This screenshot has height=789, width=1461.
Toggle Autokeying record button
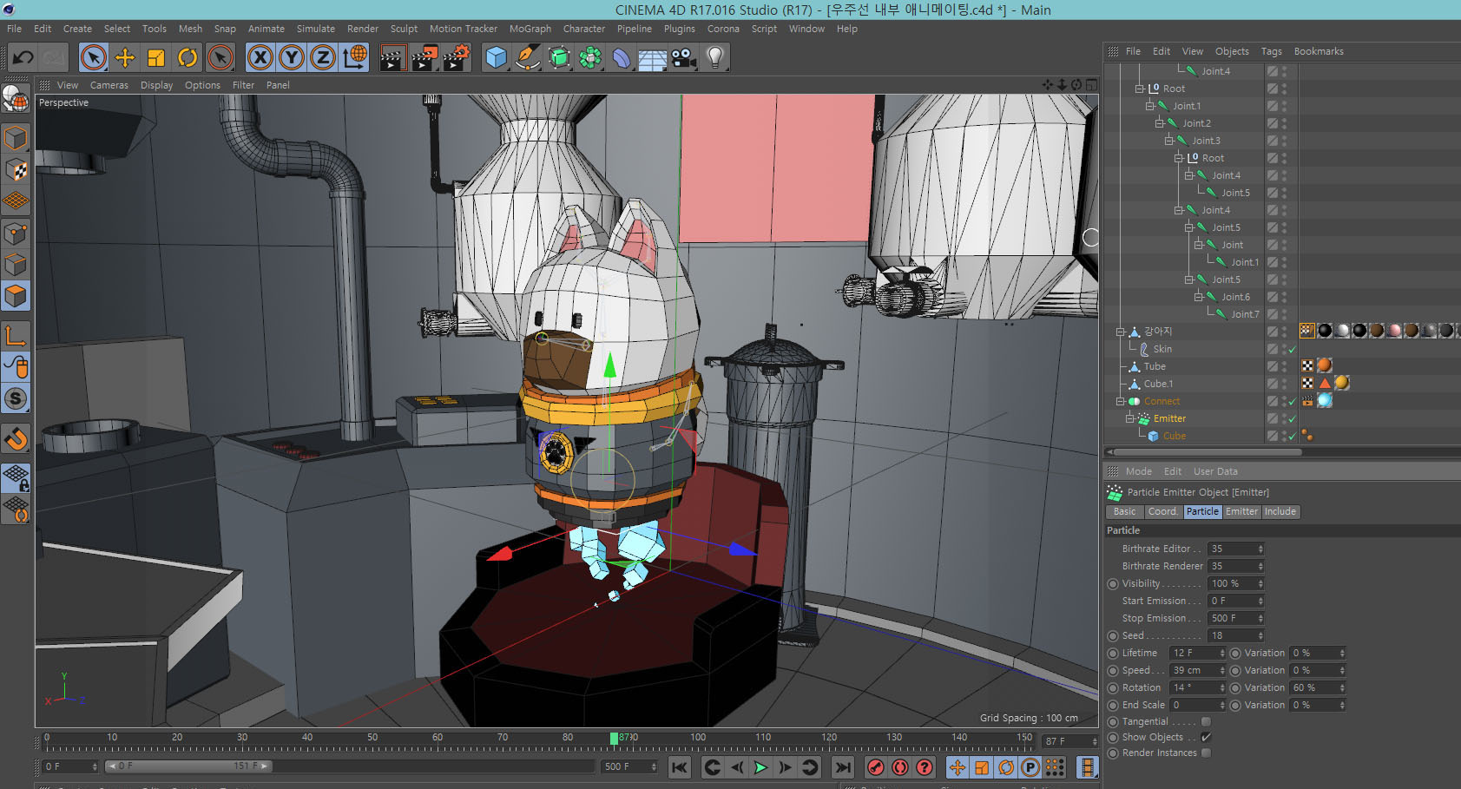coord(900,767)
